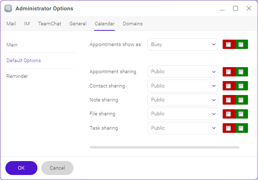Select Reminder in the left sidebar
This screenshot has width=258, height=180.
17,76
